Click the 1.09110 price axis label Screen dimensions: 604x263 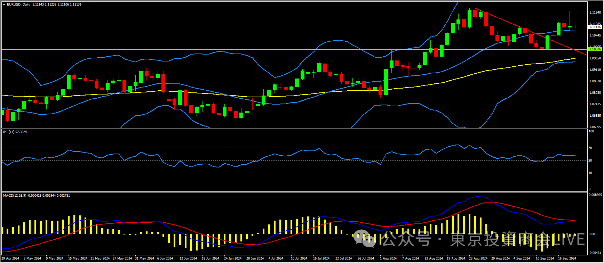click(595, 70)
